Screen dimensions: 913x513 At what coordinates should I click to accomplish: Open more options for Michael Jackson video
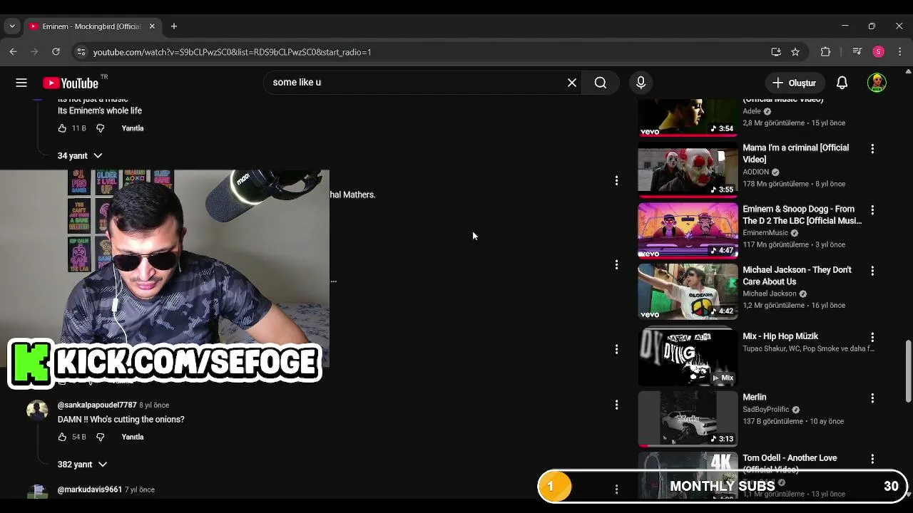coord(872,271)
